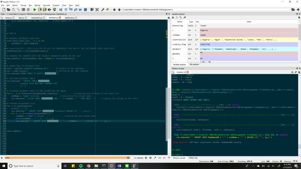Expand the find text history dropdown
This screenshot has height=169, width=301.
pyautogui.click(x=132, y=158)
